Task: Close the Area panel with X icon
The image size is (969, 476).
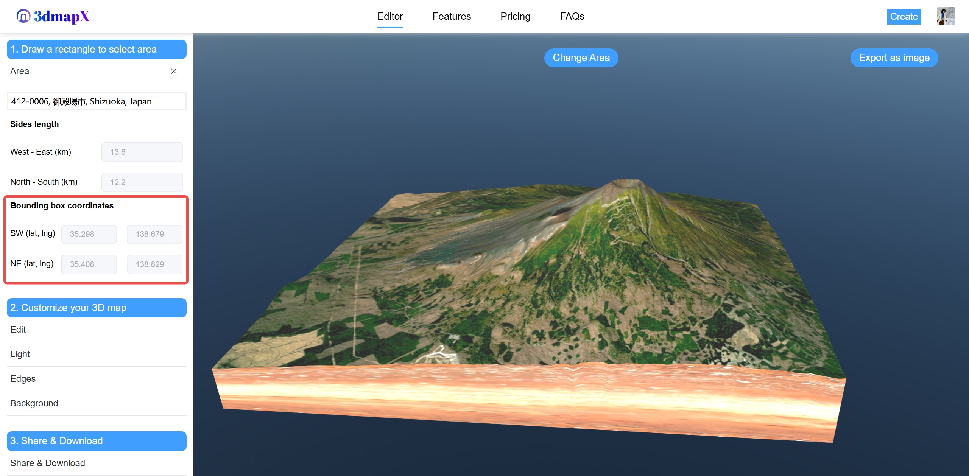Action: pos(174,71)
